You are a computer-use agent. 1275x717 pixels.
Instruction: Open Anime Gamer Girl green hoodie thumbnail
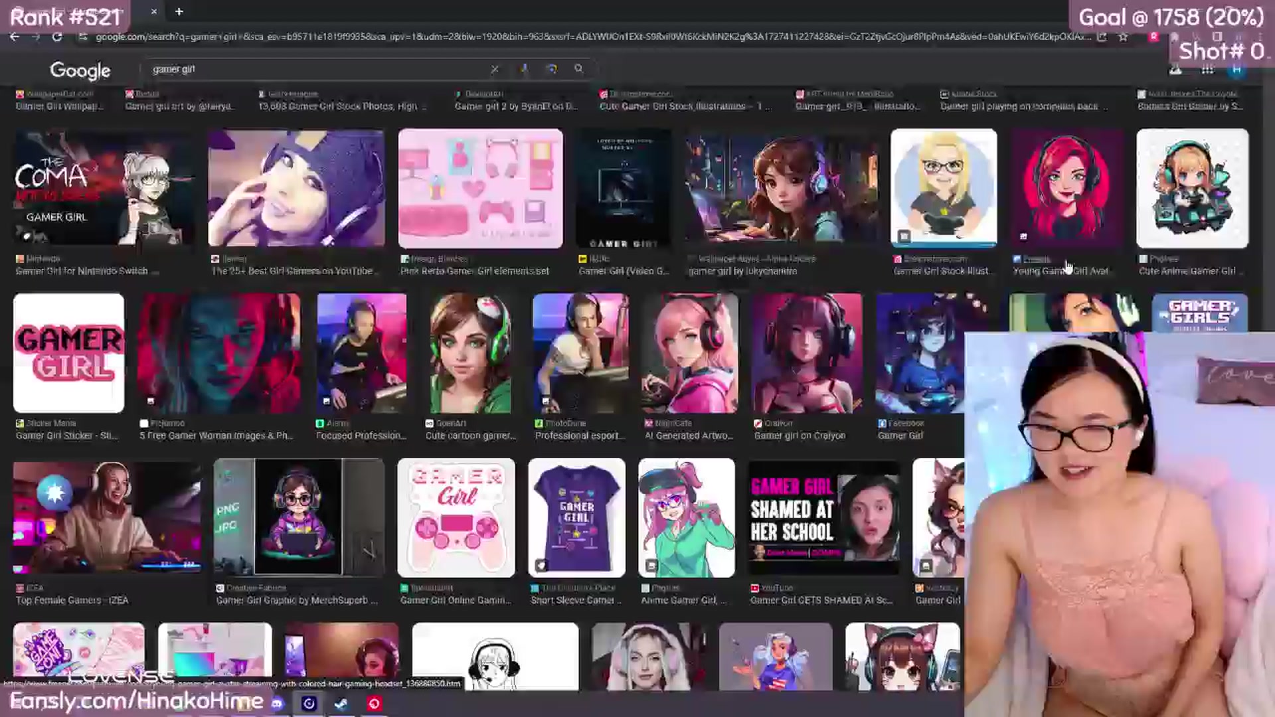[687, 518]
